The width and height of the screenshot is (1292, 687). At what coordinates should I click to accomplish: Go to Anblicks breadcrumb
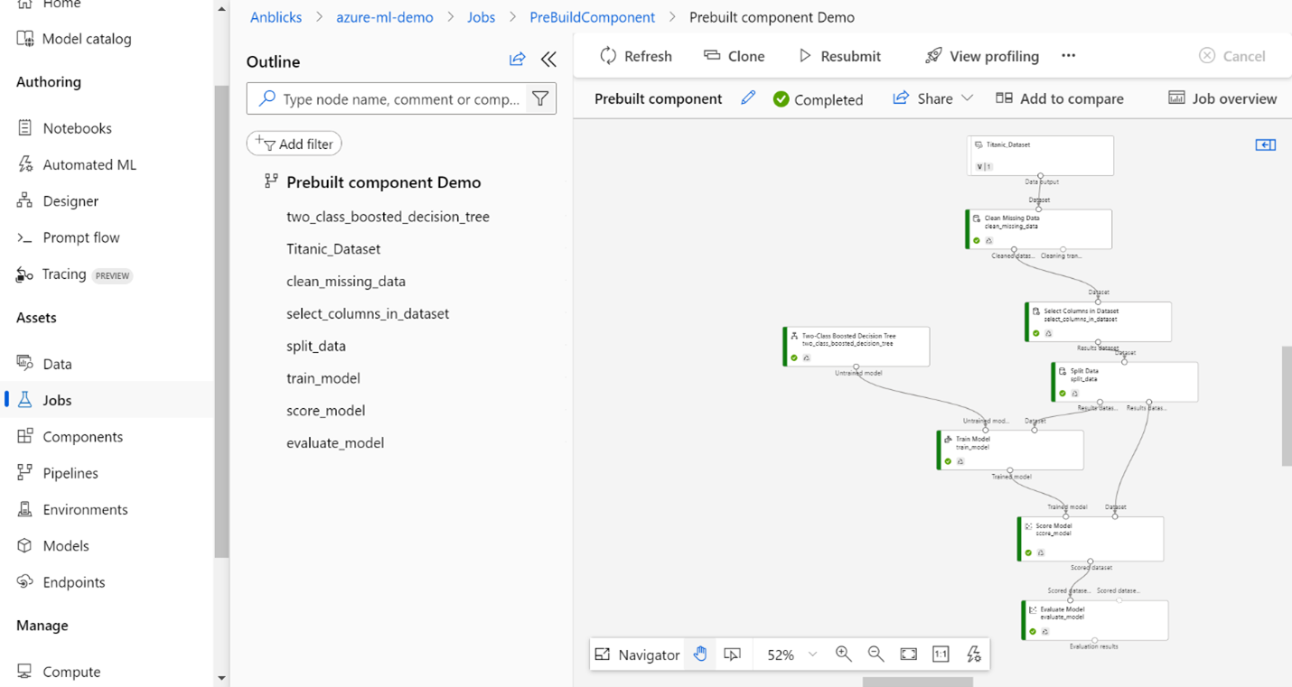point(276,17)
